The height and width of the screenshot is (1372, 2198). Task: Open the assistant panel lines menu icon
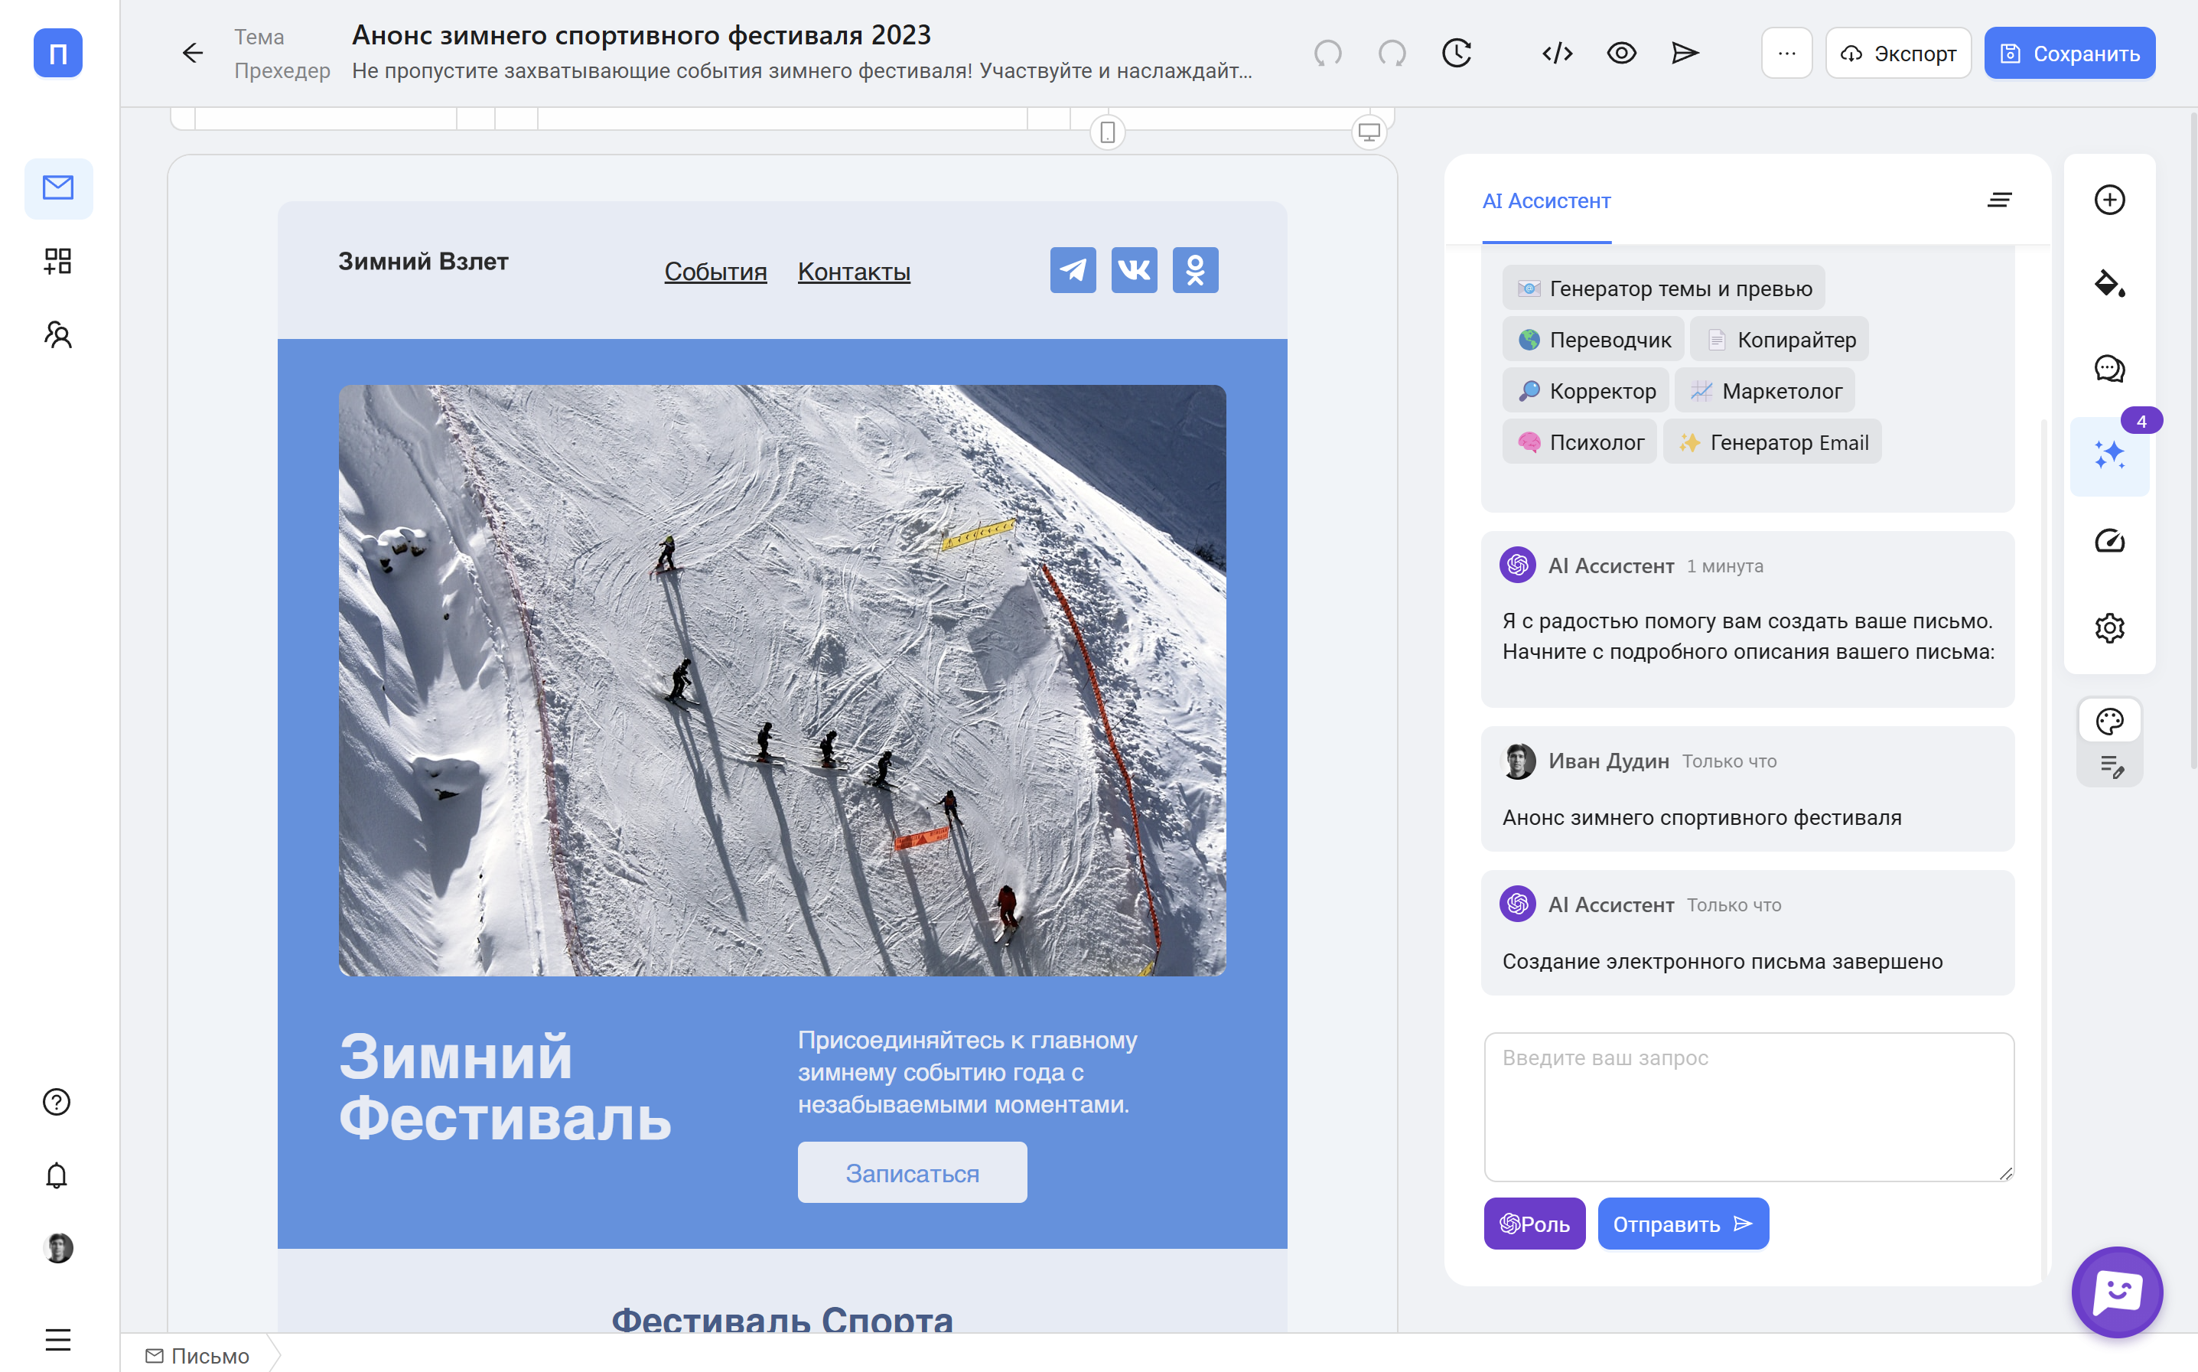pos(1999,200)
